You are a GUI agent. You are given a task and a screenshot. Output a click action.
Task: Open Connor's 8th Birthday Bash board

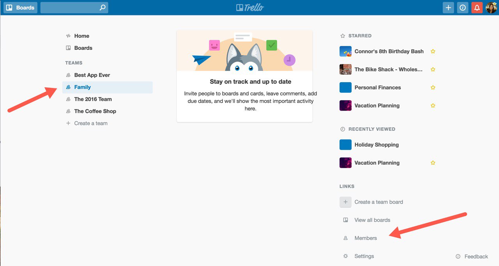click(x=389, y=51)
